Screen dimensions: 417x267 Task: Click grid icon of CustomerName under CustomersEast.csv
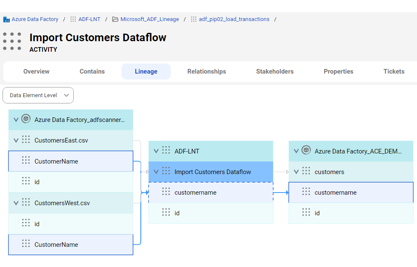pos(26,160)
